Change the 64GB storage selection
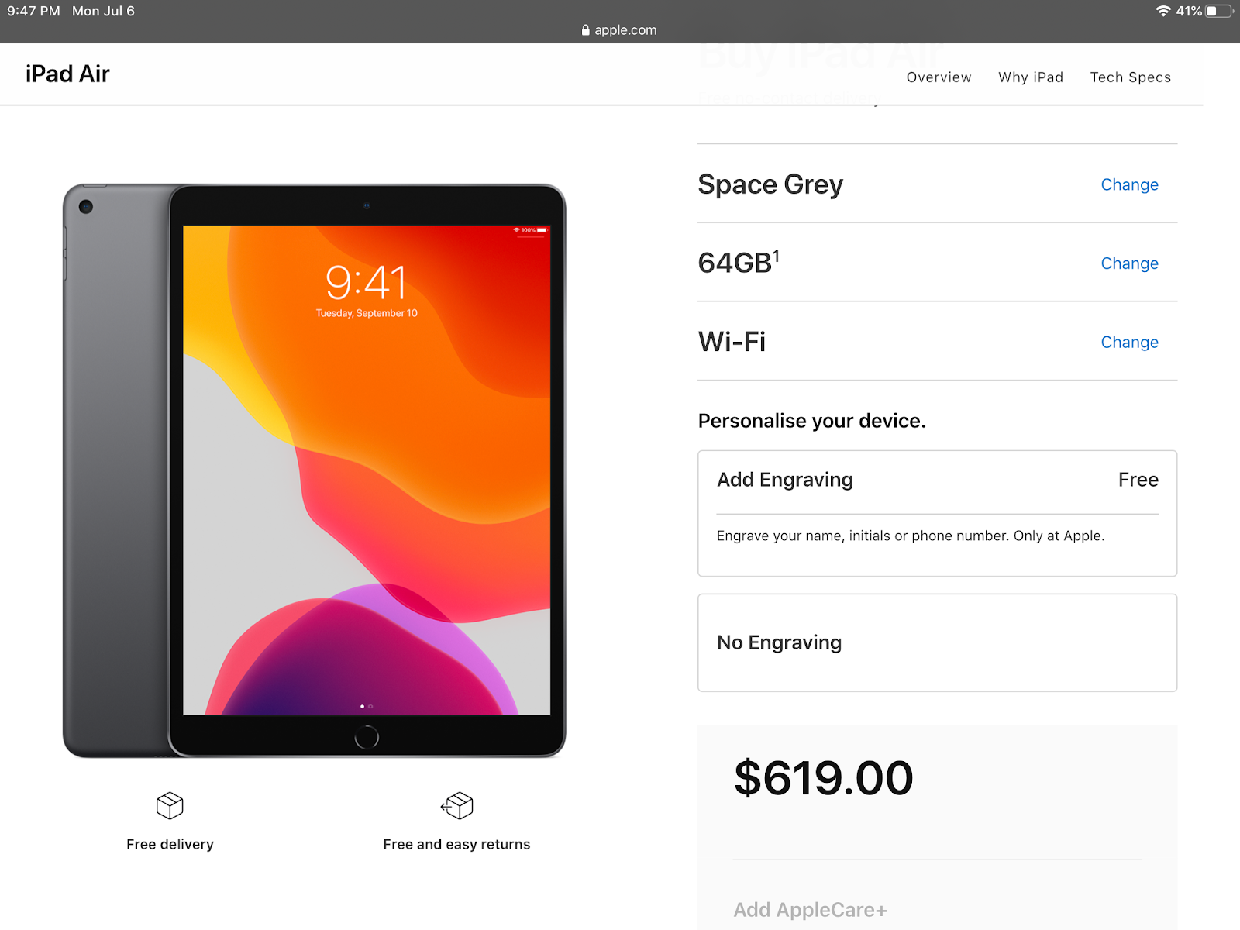Screen dimensions: 1240x930 pos(1129,263)
